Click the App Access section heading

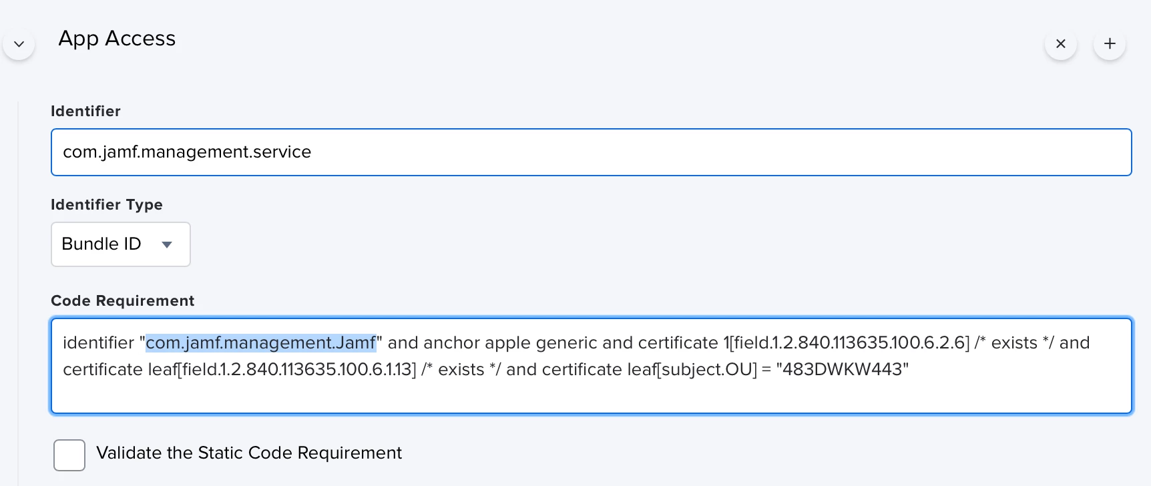[117, 39]
